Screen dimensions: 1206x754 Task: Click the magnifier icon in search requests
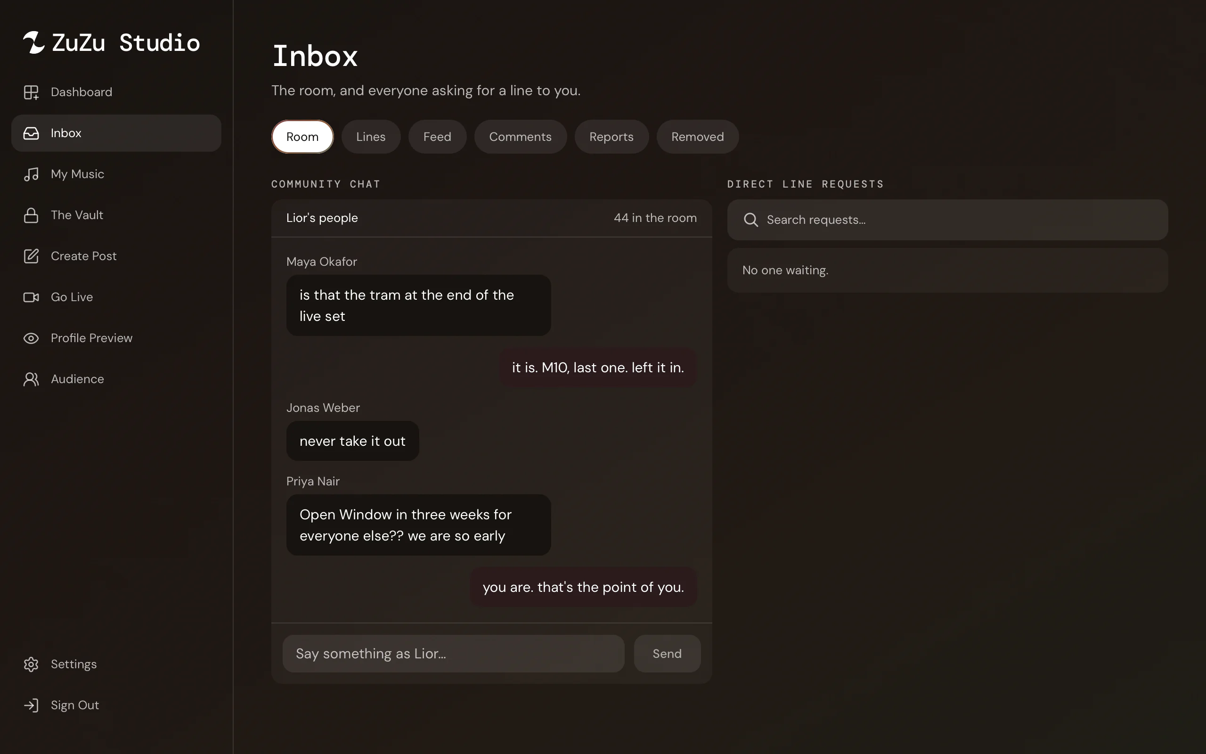pyautogui.click(x=750, y=220)
